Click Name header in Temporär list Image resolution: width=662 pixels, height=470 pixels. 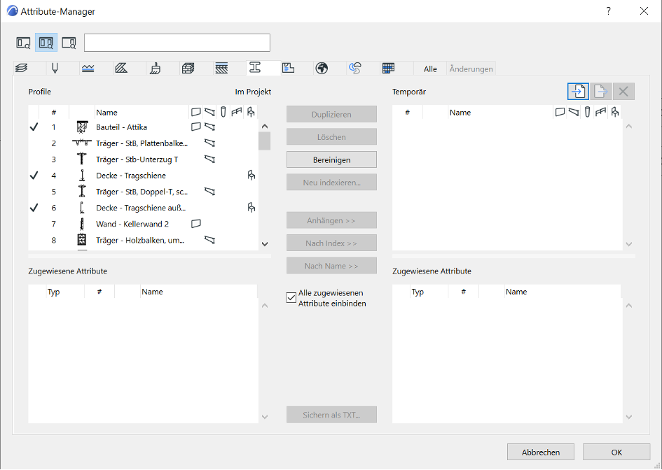(500, 112)
